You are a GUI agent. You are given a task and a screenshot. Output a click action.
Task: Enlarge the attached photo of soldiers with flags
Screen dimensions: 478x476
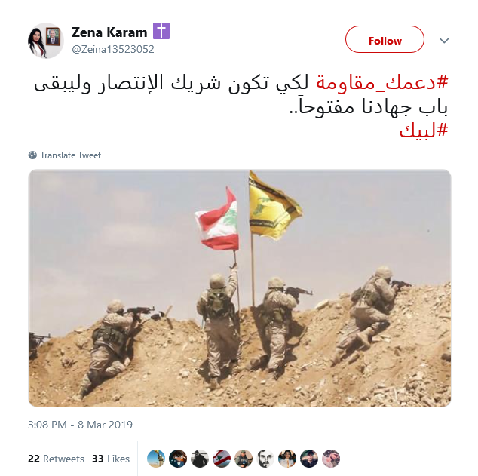tap(240, 288)
